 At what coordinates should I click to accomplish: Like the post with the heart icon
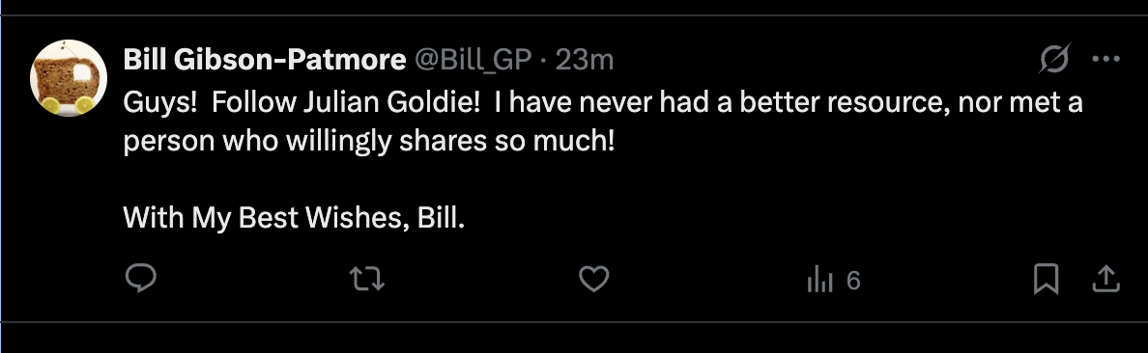point(593,279)
